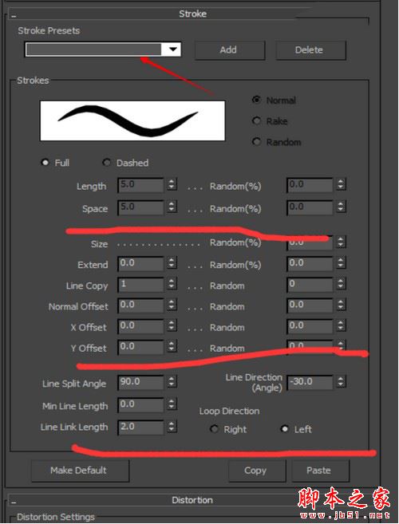
Task: Click the X Offset Random value field
Action: click(310, 326)
